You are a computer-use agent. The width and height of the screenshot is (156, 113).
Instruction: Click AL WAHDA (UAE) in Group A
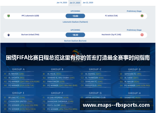coord(16,74)
